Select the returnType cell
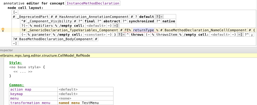 (144, 30)
